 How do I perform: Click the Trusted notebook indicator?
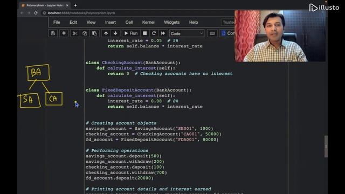click(228, 22)
